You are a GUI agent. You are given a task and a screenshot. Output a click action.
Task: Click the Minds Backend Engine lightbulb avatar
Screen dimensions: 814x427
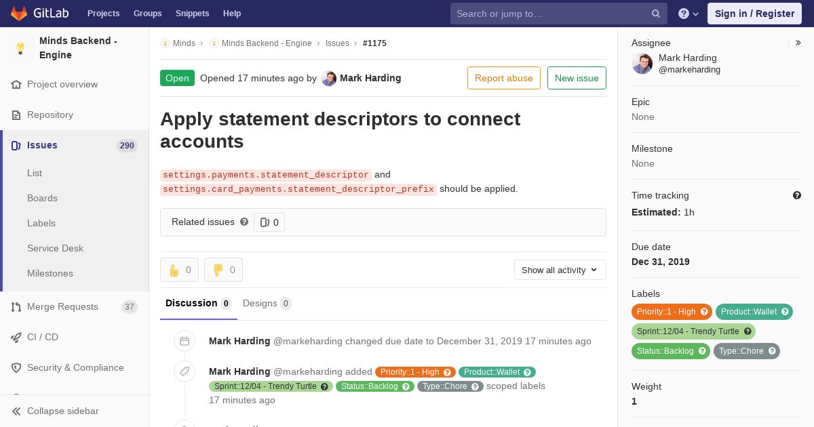click(20, 48)
